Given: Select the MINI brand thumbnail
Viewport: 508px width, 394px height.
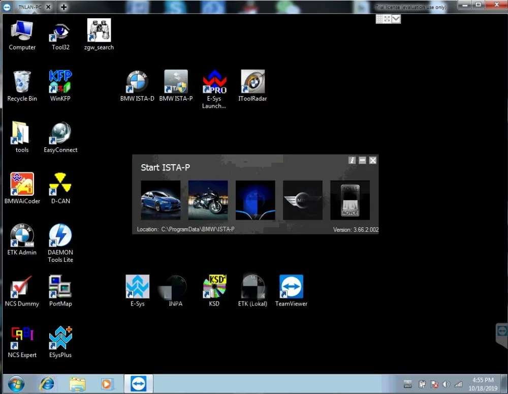Looking at the screenshot, I should 303,200.
